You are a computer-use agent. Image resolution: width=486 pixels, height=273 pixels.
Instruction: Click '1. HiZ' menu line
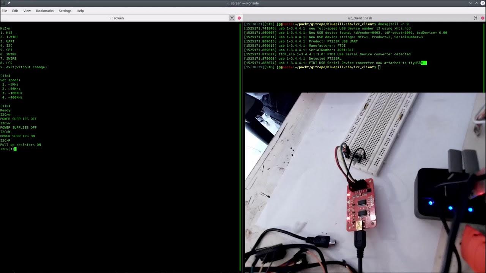[6, 33]
